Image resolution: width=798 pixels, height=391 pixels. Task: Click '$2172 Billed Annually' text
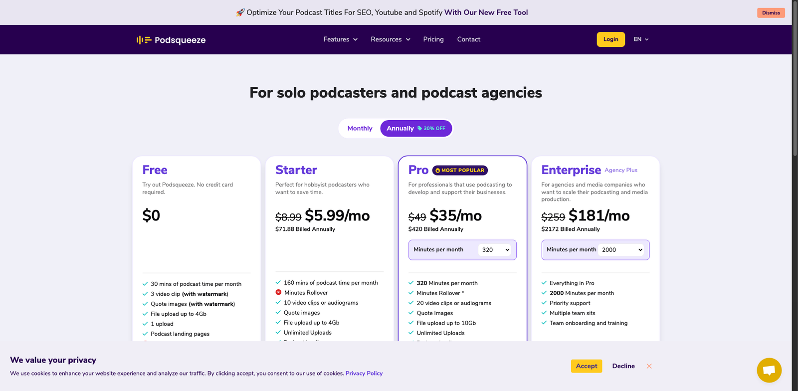(571, 229)
